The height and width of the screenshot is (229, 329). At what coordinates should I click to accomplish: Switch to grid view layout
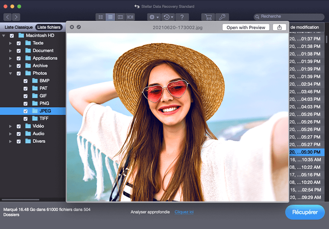point(100,17)
